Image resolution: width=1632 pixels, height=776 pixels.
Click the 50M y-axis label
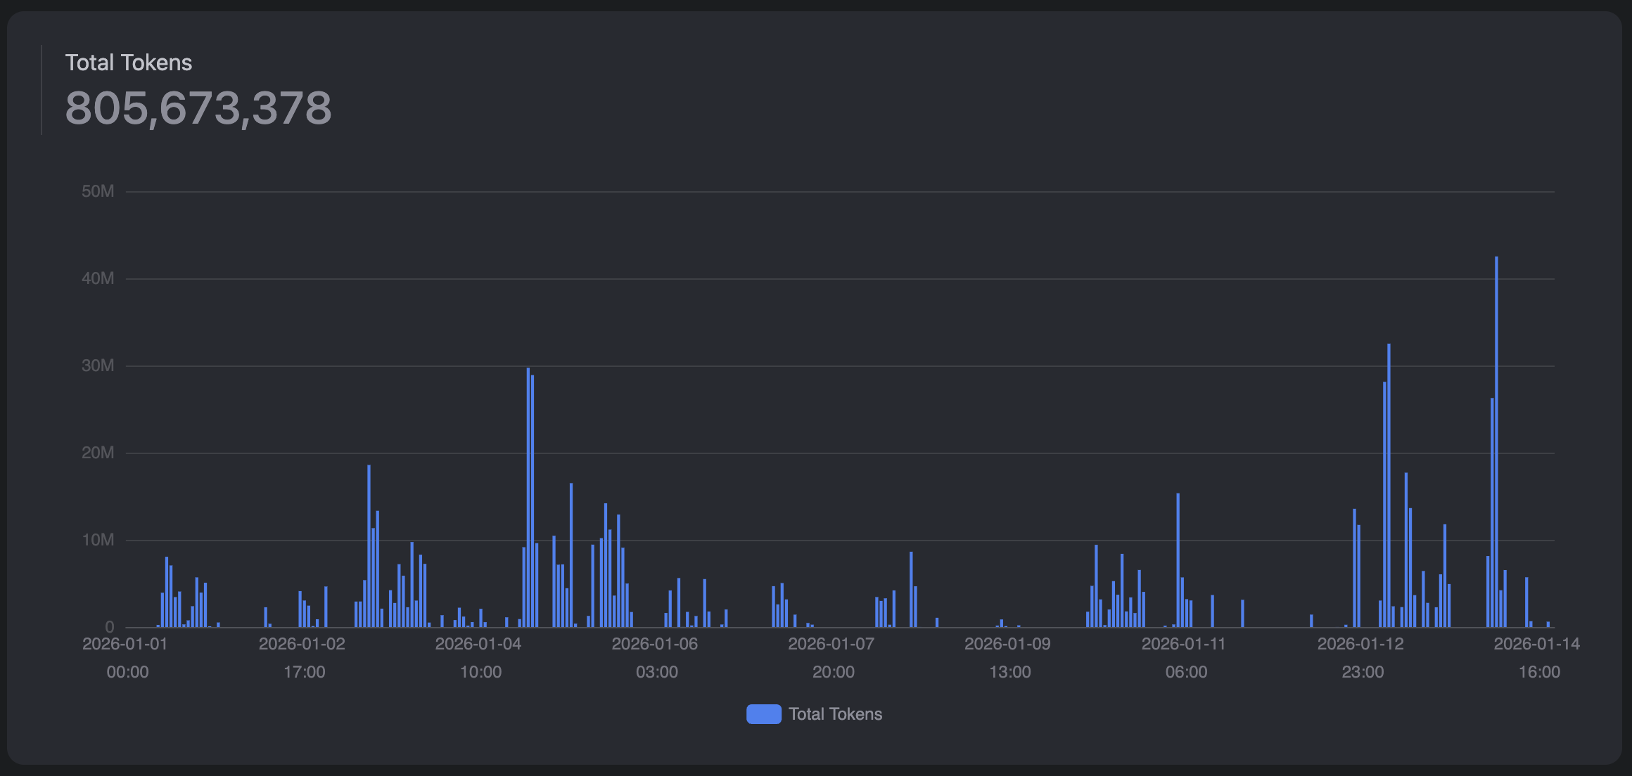(x=98, y=191)
